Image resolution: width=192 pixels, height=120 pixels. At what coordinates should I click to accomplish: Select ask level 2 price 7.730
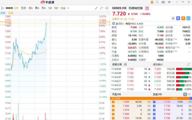[167, 106]
